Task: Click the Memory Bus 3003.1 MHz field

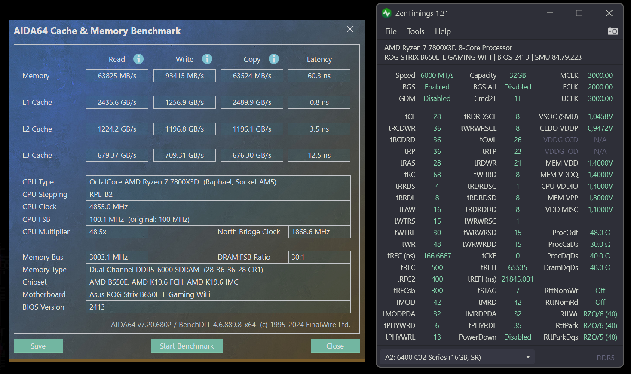Action: pyautogui.click(x=117, y=257)
